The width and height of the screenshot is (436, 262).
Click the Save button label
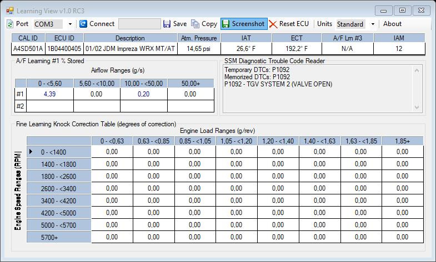tap(180, 24)
